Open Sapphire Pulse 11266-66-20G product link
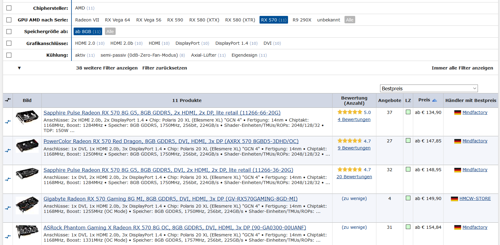Viewport: 500px width, 245px height. pyautogui.click(x=162, y=113)
